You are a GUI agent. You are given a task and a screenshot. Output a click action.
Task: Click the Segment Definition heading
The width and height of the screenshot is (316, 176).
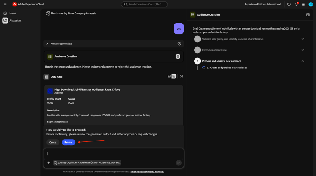pyautogui.click(x=57, y=122)
